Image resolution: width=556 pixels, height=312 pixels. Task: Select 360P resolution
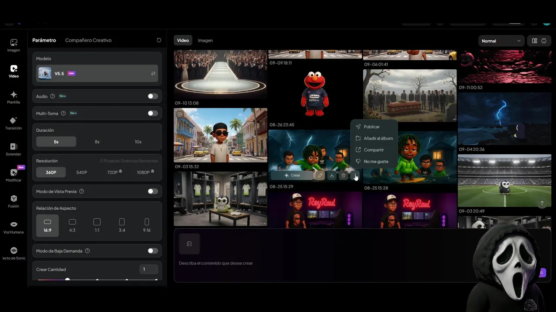coord(51,172)
